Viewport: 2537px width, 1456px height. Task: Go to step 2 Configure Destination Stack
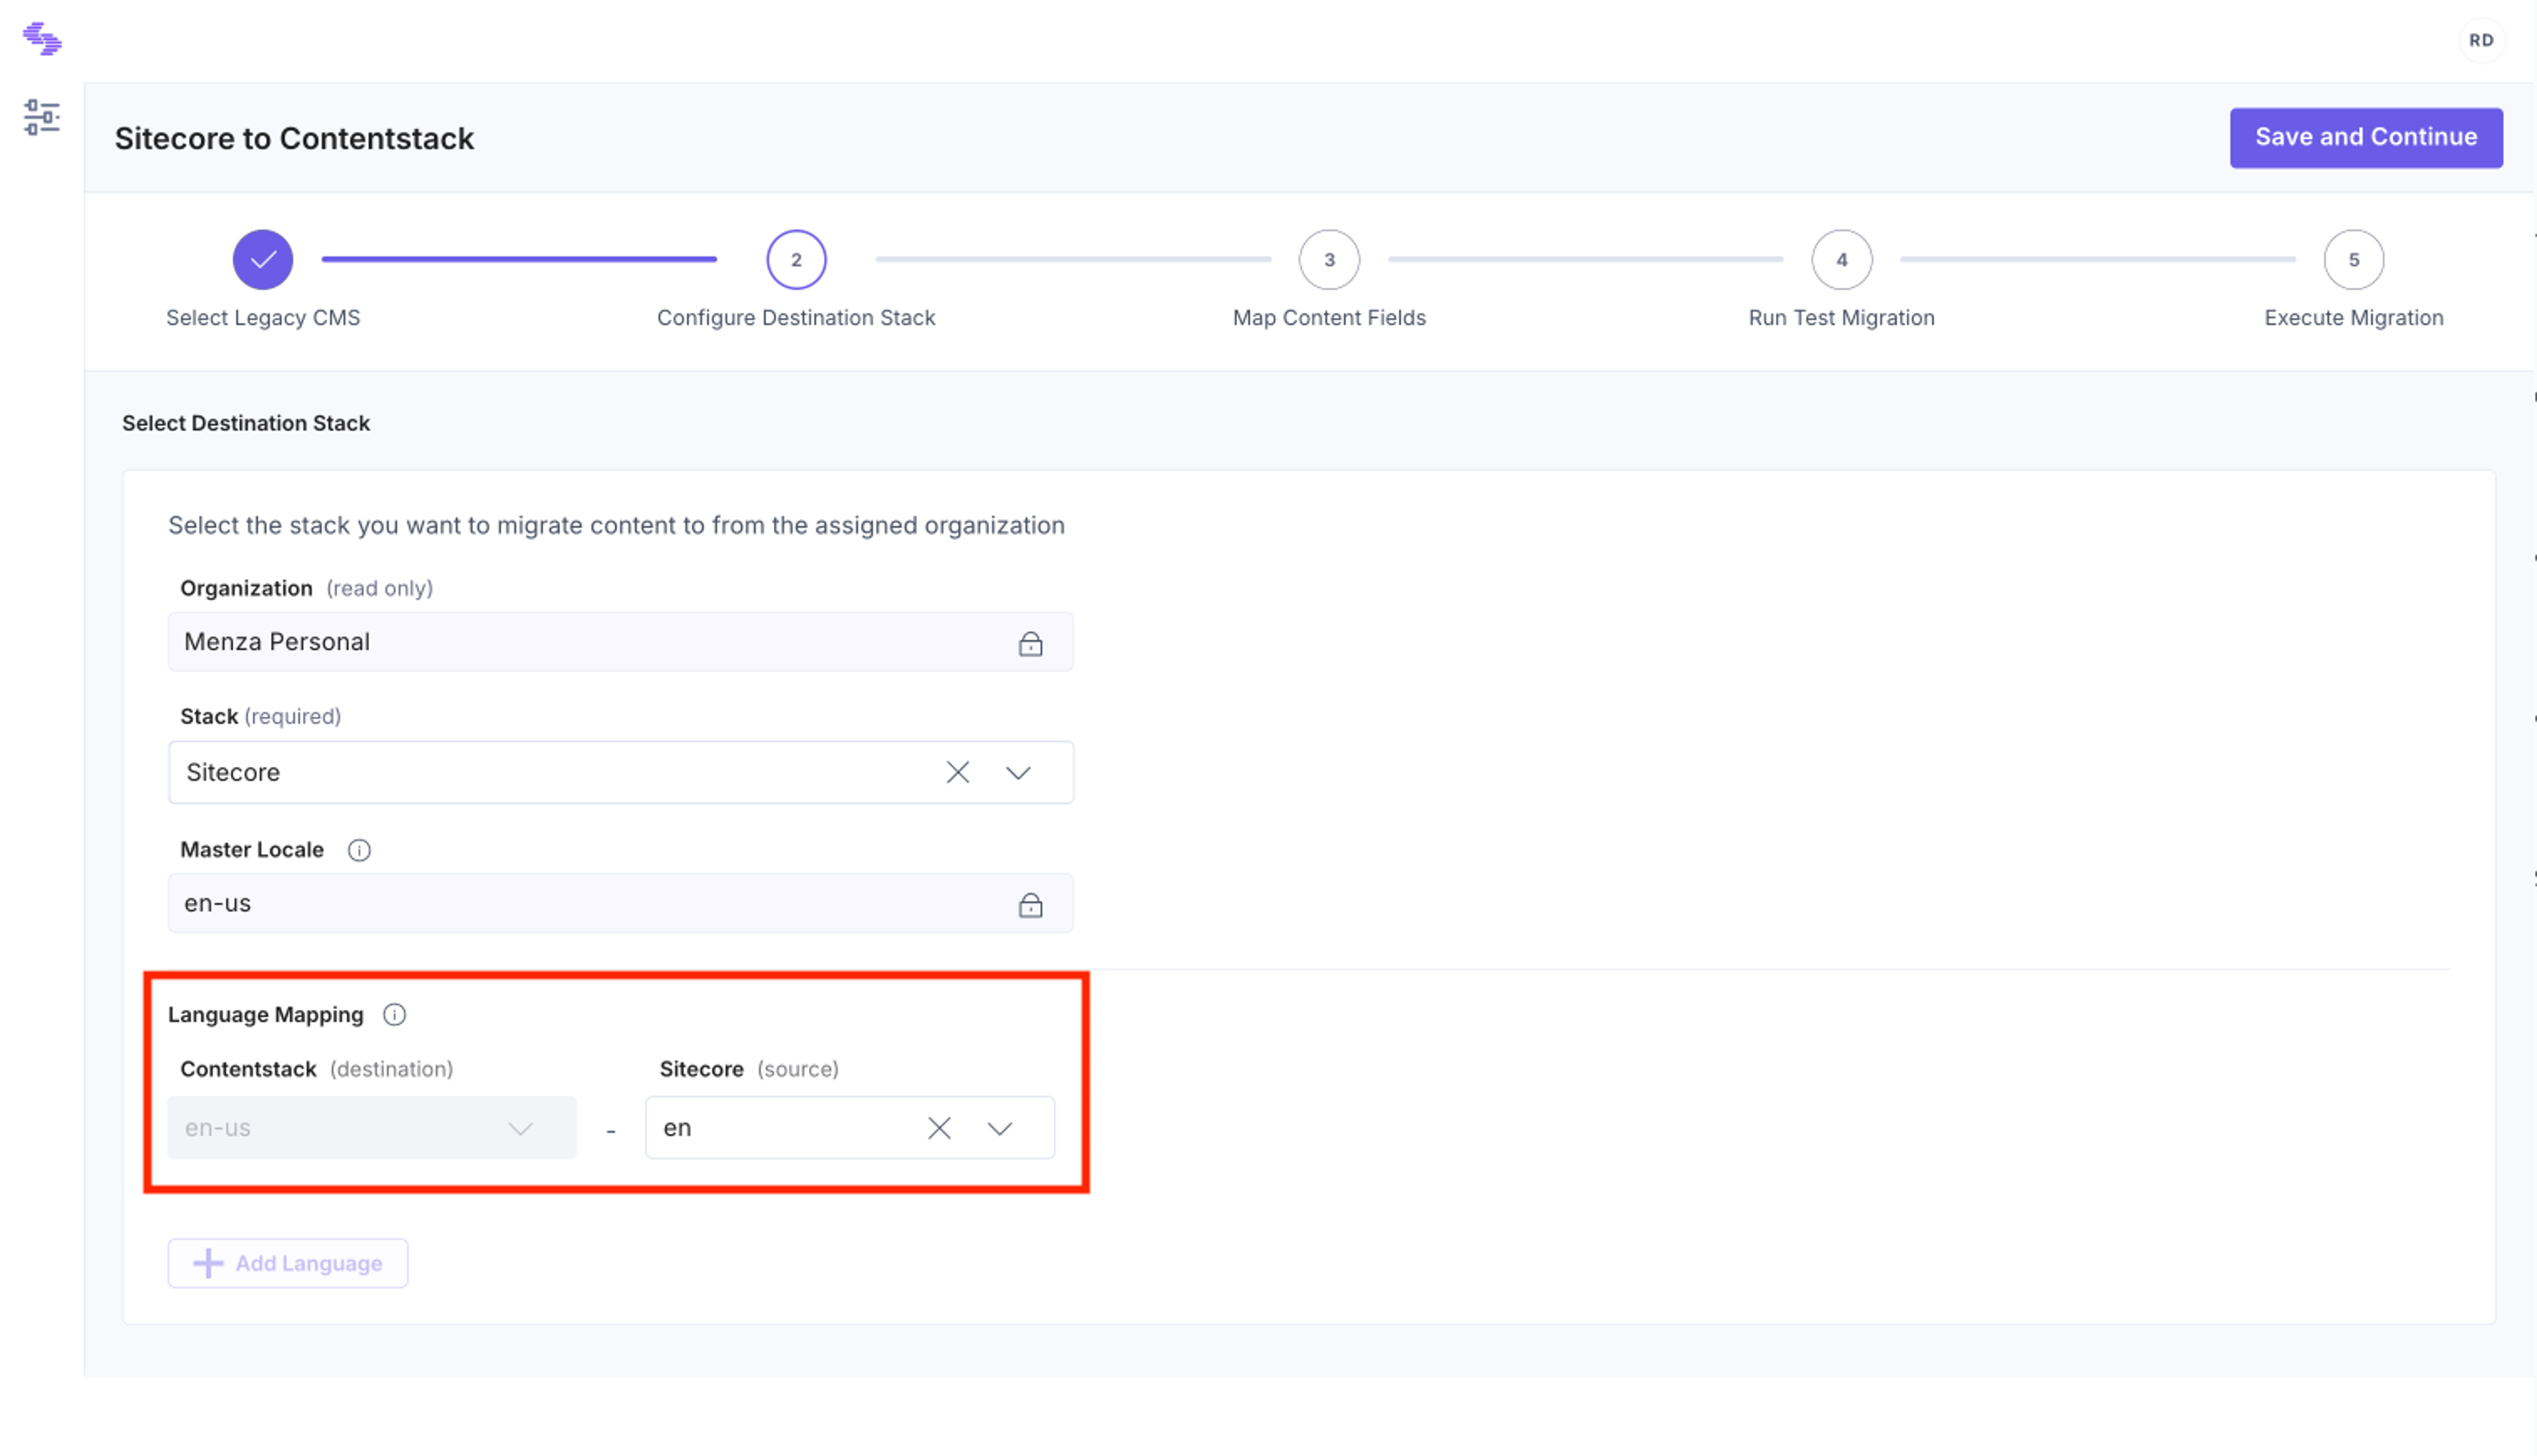[796, 260]
